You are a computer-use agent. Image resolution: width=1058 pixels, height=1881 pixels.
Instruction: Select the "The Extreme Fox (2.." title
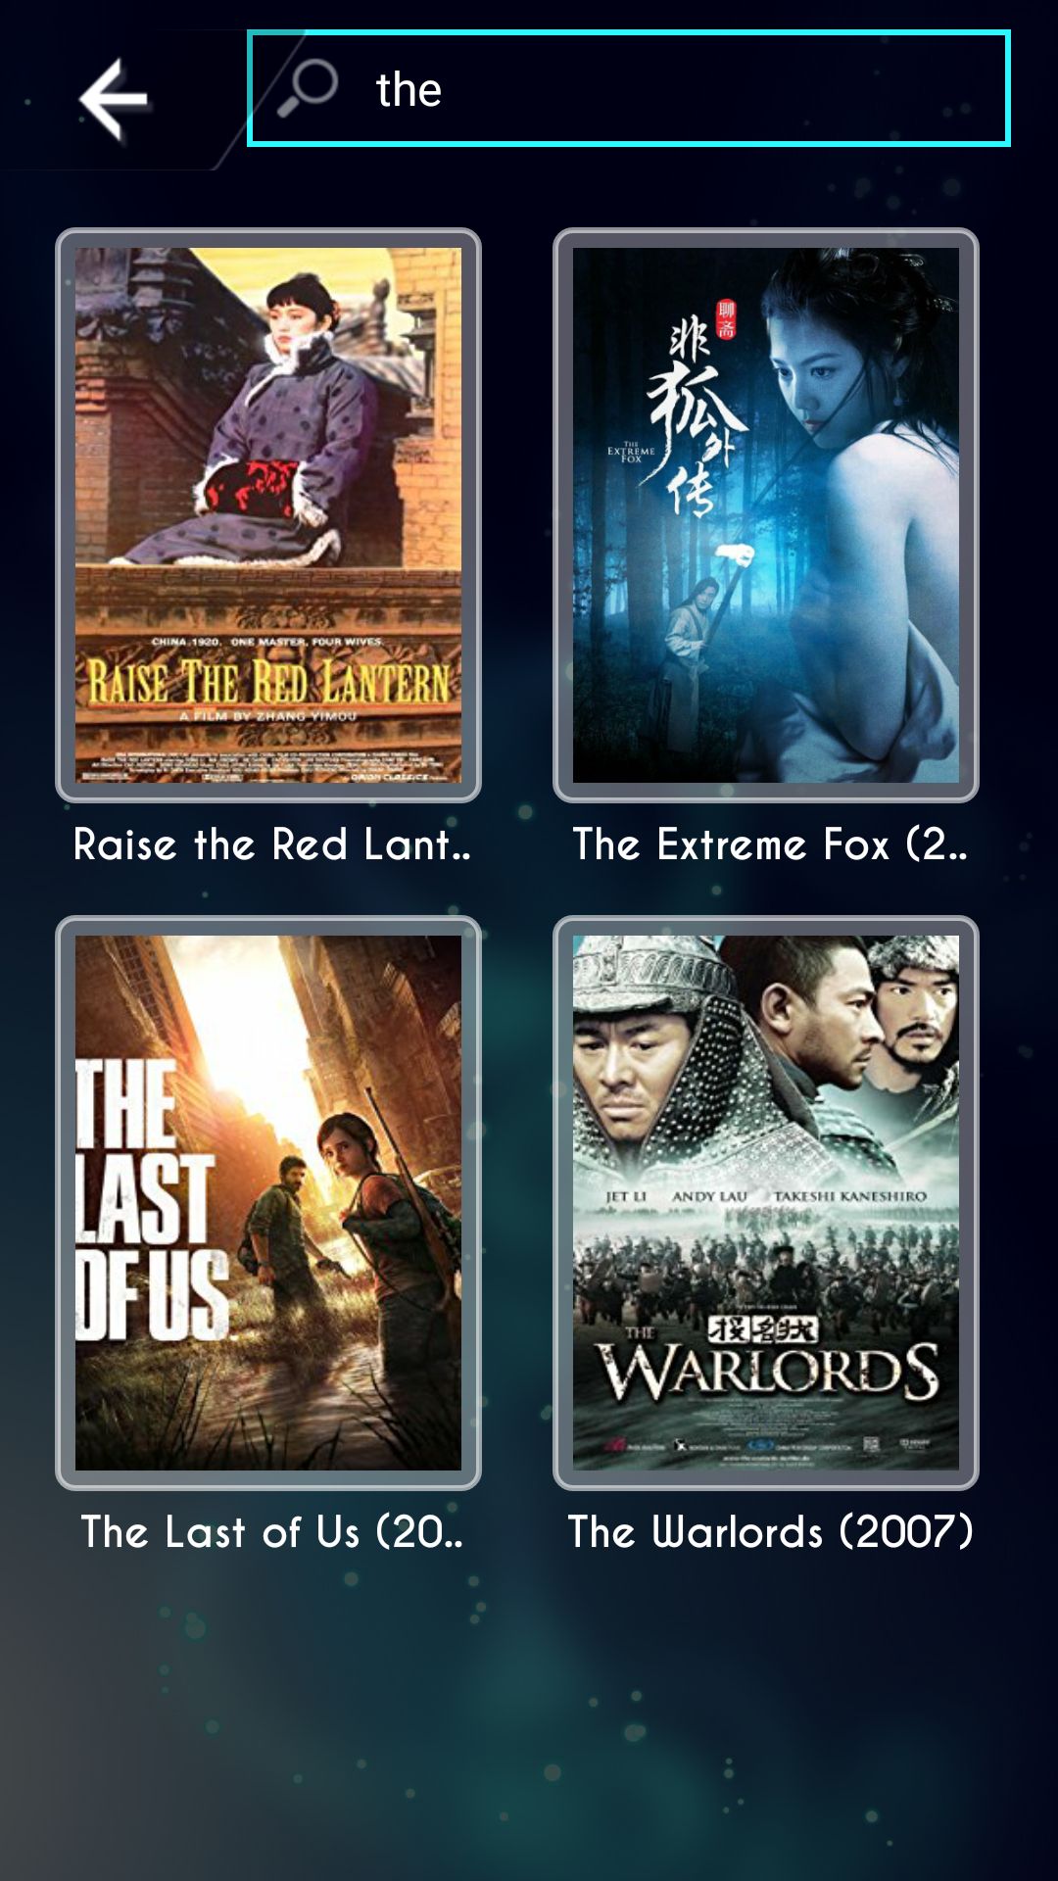tap(770, 844)
